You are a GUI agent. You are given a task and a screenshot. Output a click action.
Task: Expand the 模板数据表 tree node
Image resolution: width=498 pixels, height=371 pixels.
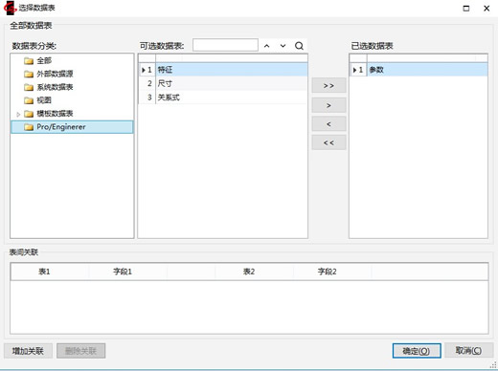[x=18, y=114]
